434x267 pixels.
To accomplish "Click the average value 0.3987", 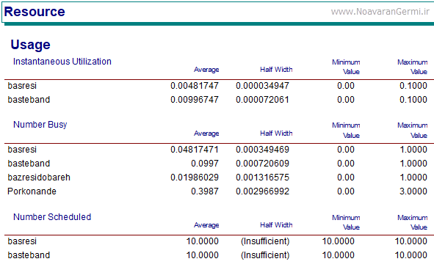I will [x=205, y=191].
